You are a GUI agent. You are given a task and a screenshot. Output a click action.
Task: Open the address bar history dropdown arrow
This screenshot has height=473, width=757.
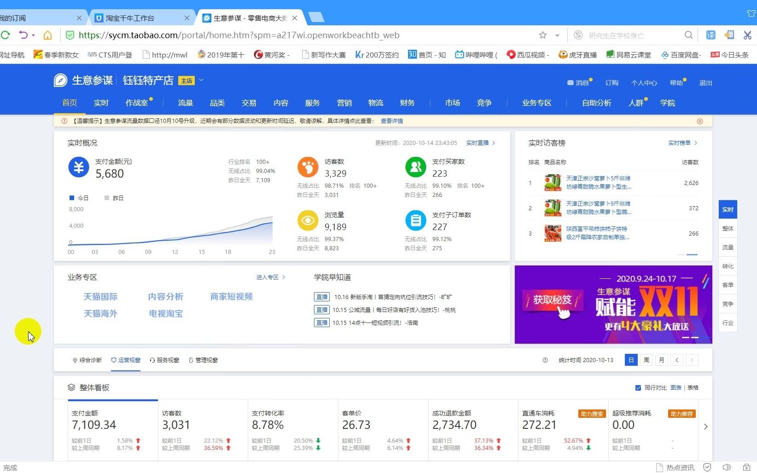pyautogui.click(x=557, y=35)
